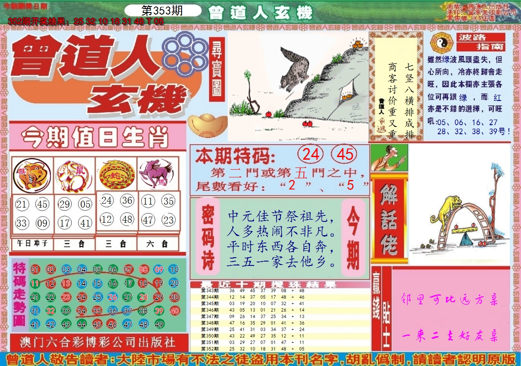Image resolution: width=521 pixels, height=366 pixels.
Task: Select circled special number 24
Action: pos(311,154)
